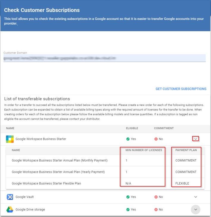
Task: Click red commitment cross for Google Drive storage
Action: click(156, 210)
